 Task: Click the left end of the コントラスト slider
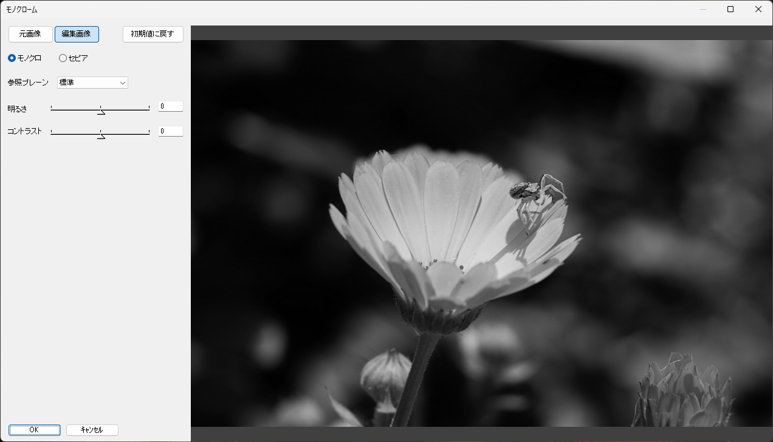(x=52, y=132)
